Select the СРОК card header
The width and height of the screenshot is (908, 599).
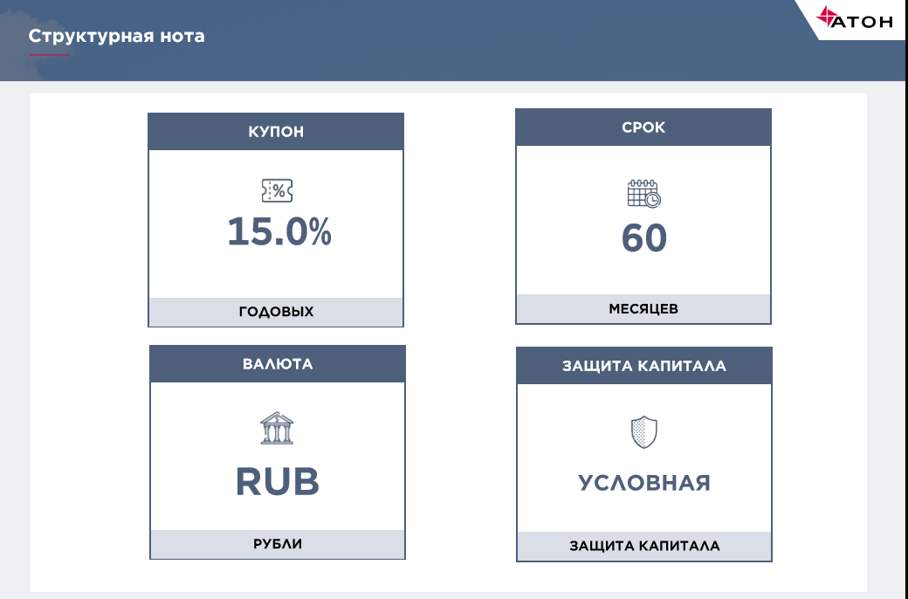point(643,127)
